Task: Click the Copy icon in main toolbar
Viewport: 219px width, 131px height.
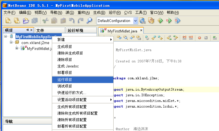Action: (54, 21)
